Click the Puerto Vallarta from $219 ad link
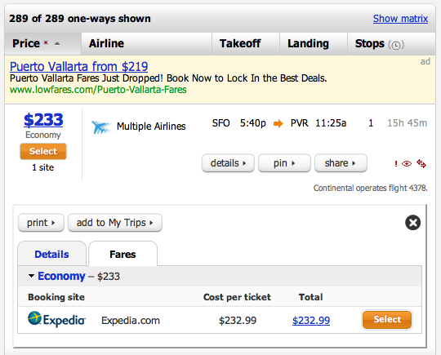 point(78,67)
